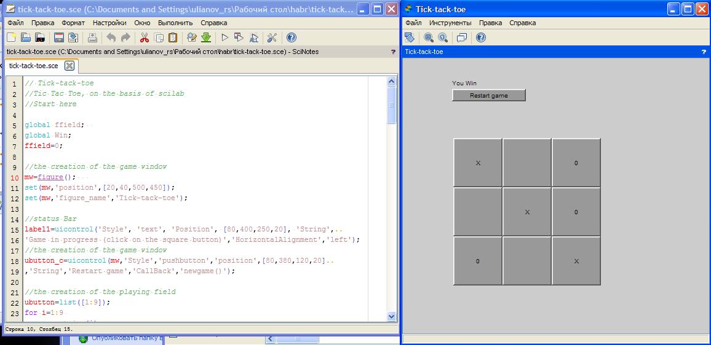Click the 'ffield=0;' code line
Image resolution: width=711 pixels, height=345 pixels.
[44, 145]
